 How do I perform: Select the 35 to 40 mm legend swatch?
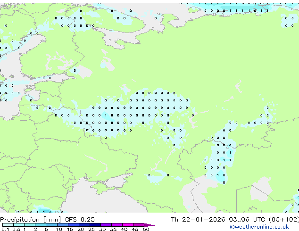coord(117,225)
